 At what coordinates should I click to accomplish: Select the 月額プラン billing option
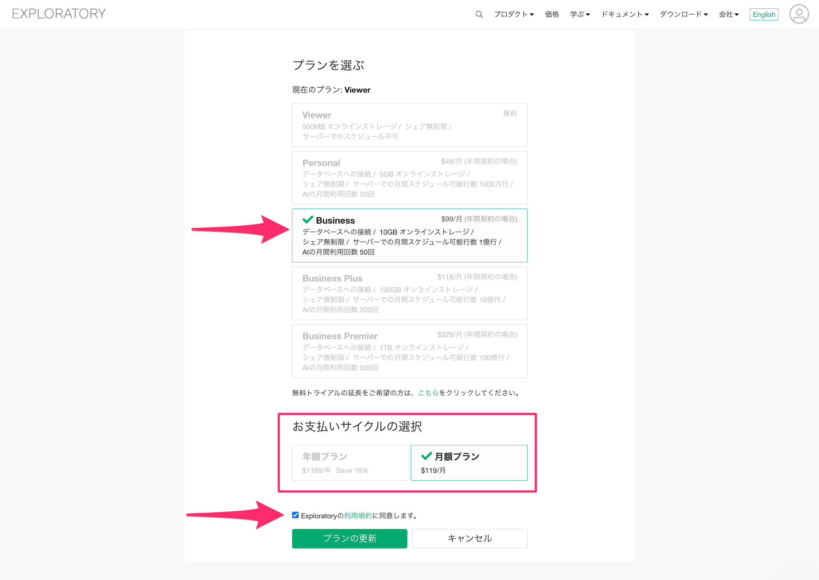(x=468, y=463)
